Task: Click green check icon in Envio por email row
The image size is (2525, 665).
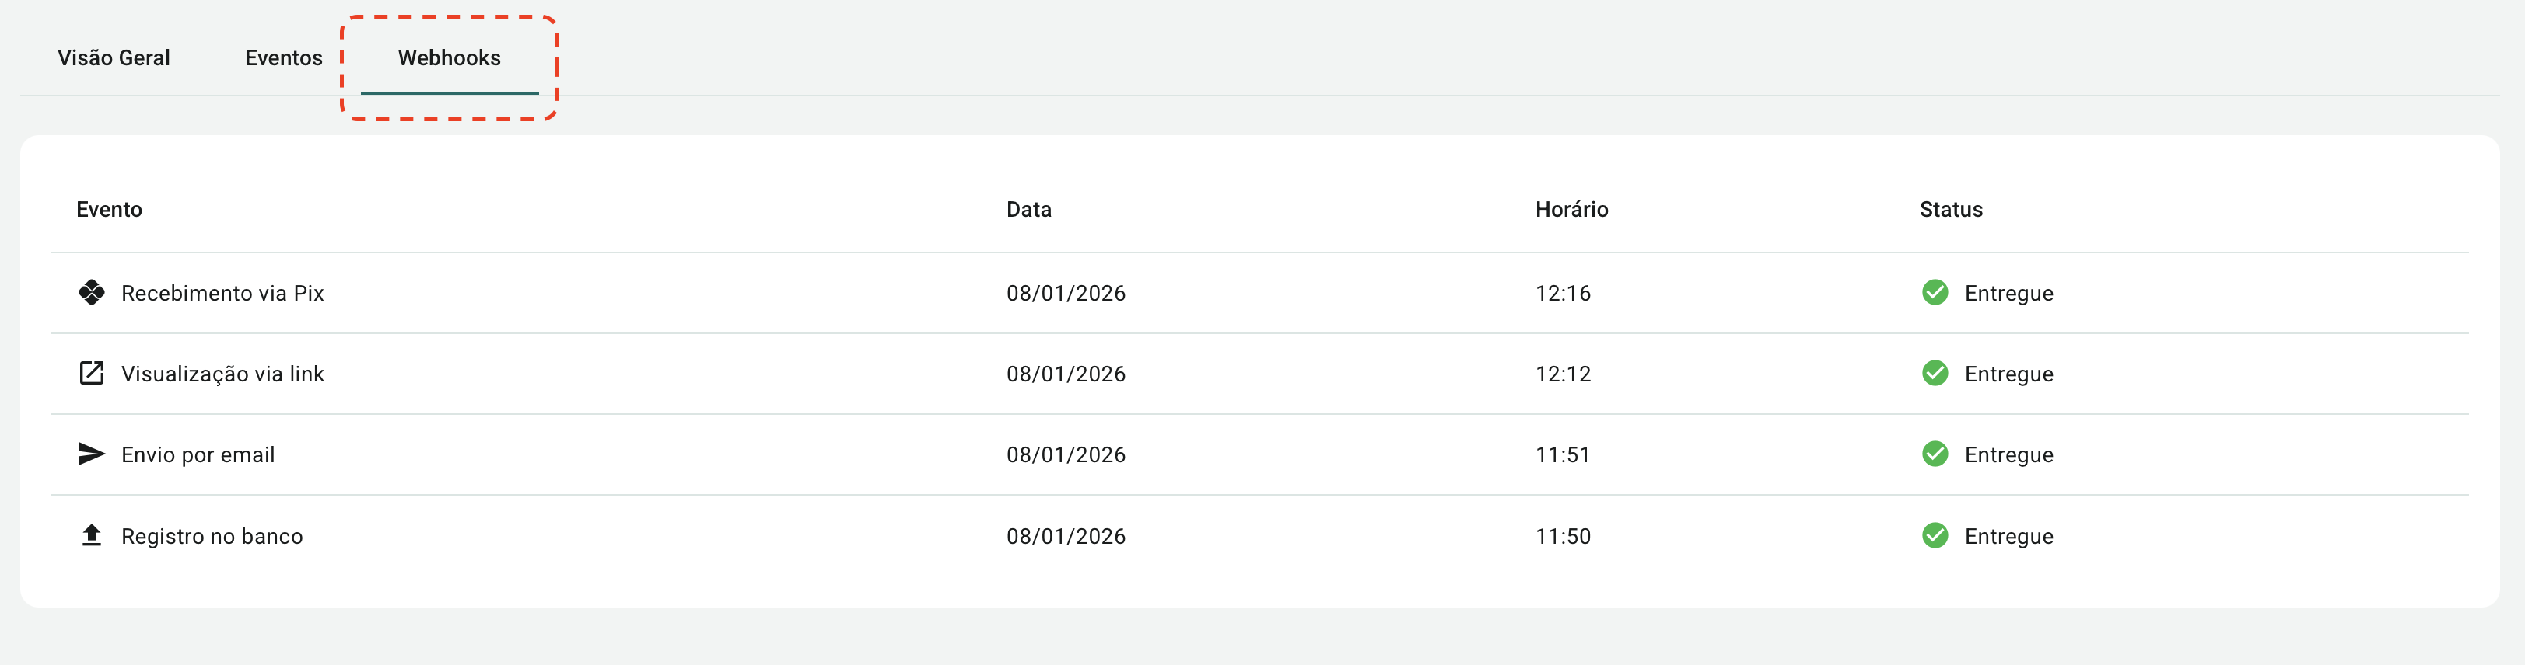Action: (x=1934, y=454)
